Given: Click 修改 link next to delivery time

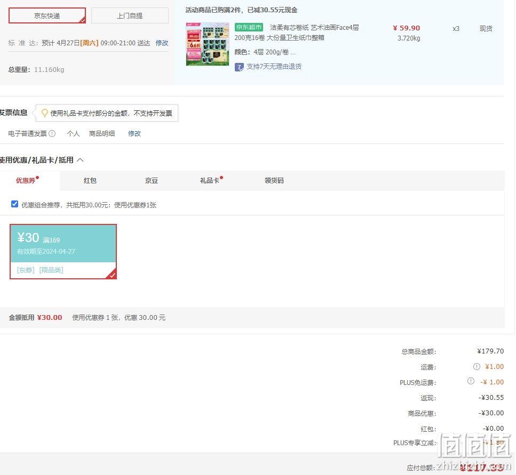Looking at the screenshot, I should pos(162,43).
